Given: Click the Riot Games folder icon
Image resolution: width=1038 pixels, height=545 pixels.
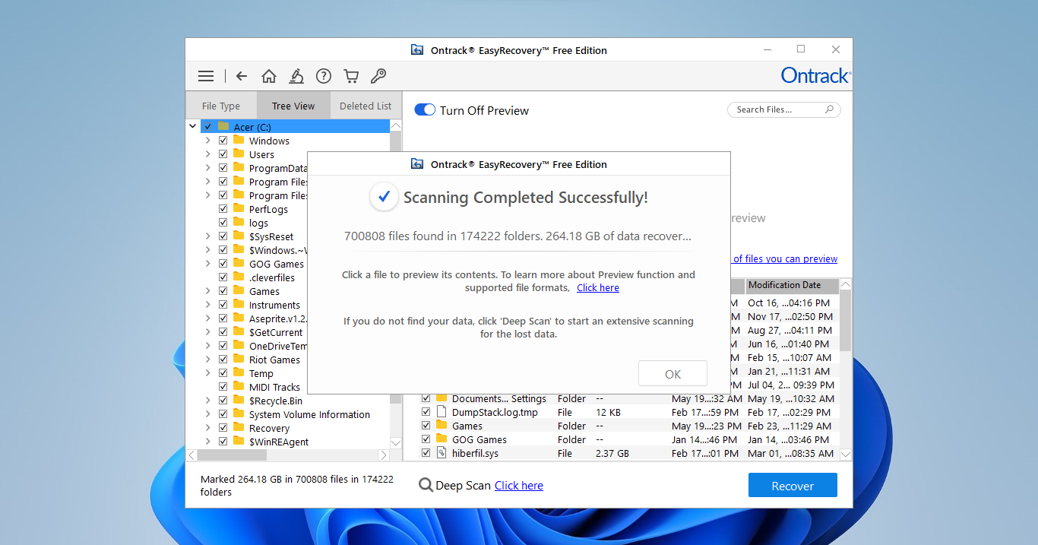Looking at the screenshot, I should (239, 360).
